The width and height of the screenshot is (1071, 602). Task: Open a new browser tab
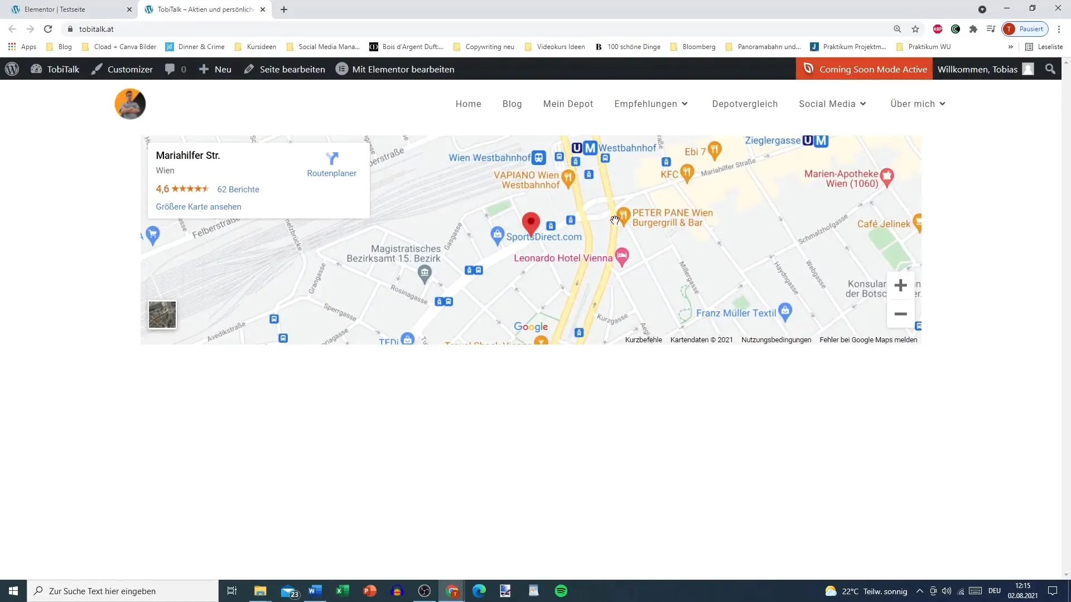pyautogui.click(x=284, y=9)
